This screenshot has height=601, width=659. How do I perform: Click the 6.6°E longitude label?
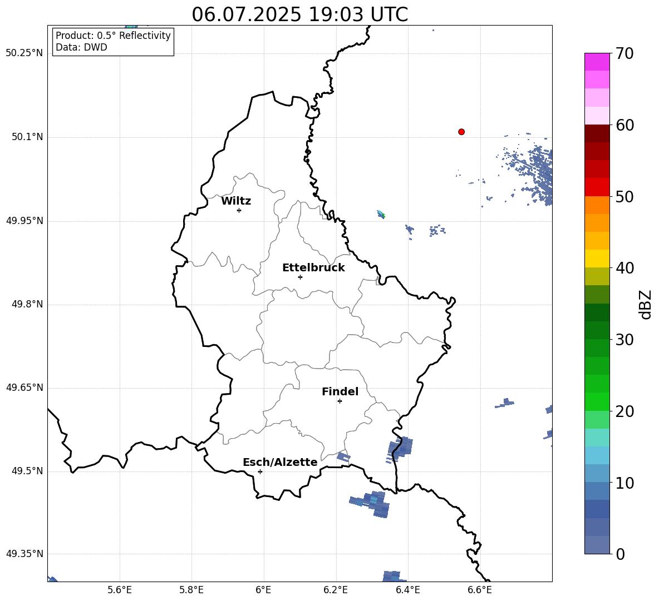click(x=480, y=590)
